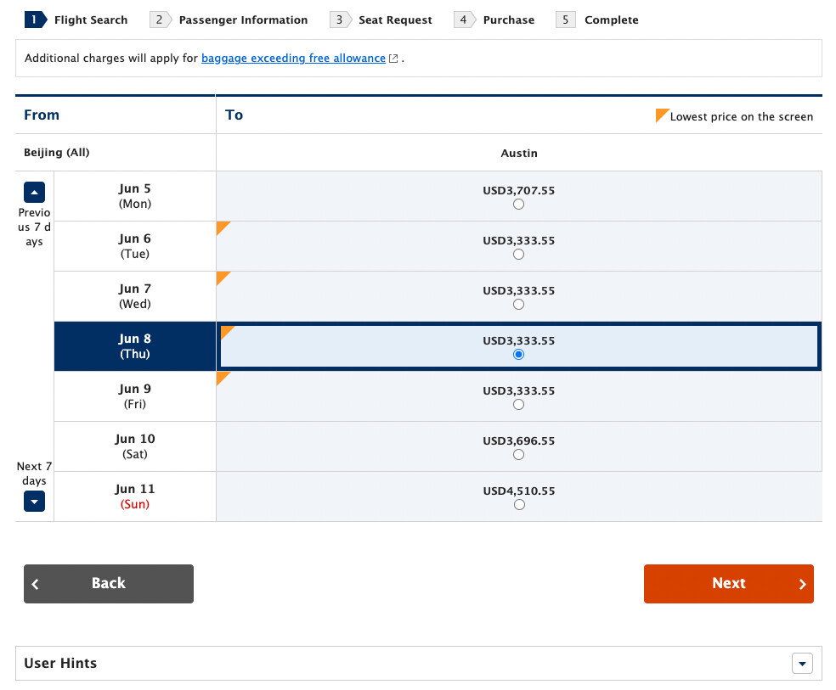Expand the User Hints dropdown arrow
This screenshot has height=690, width=836.
[802, 664]
